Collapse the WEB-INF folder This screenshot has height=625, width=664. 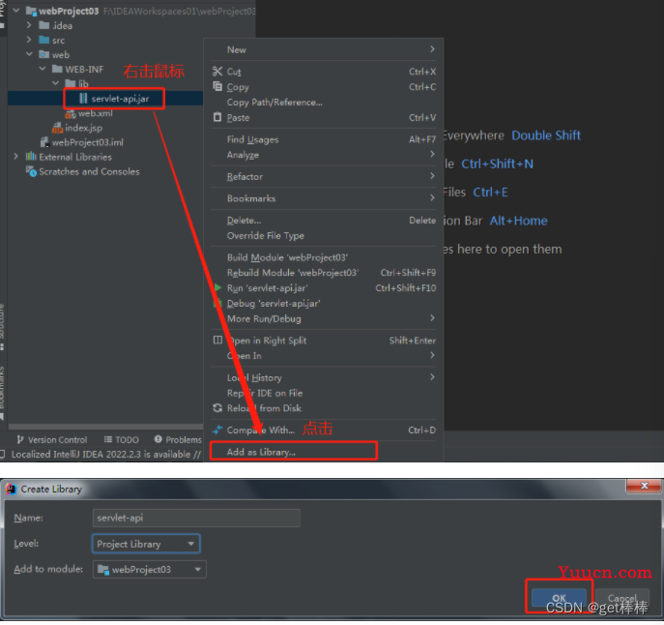coord(43,69)
